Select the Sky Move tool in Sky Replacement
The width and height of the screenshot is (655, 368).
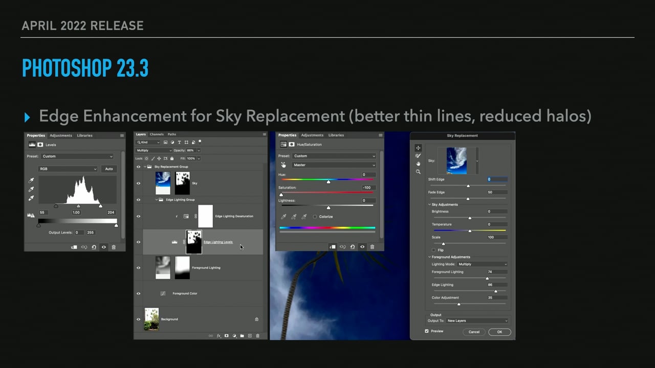point(418,148)
